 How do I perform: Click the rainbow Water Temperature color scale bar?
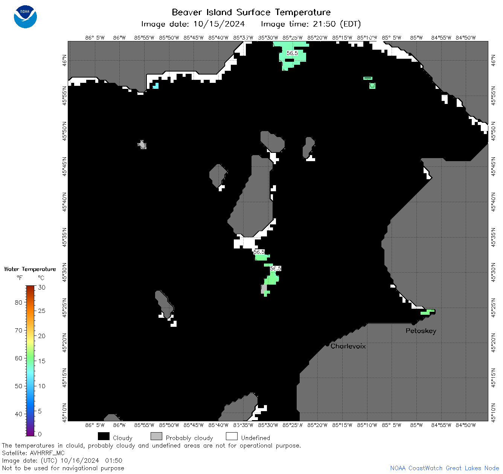pyautogui.click(x=30, y=361)
